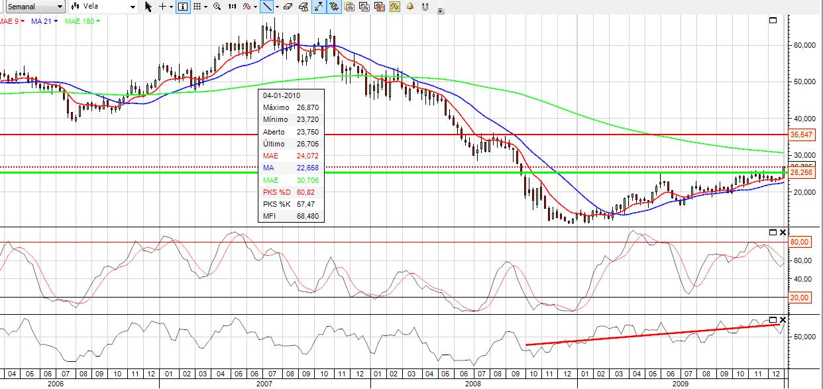Click the 25,256 price level label
This screenshot has height=389, width=823.
point(801,172)
